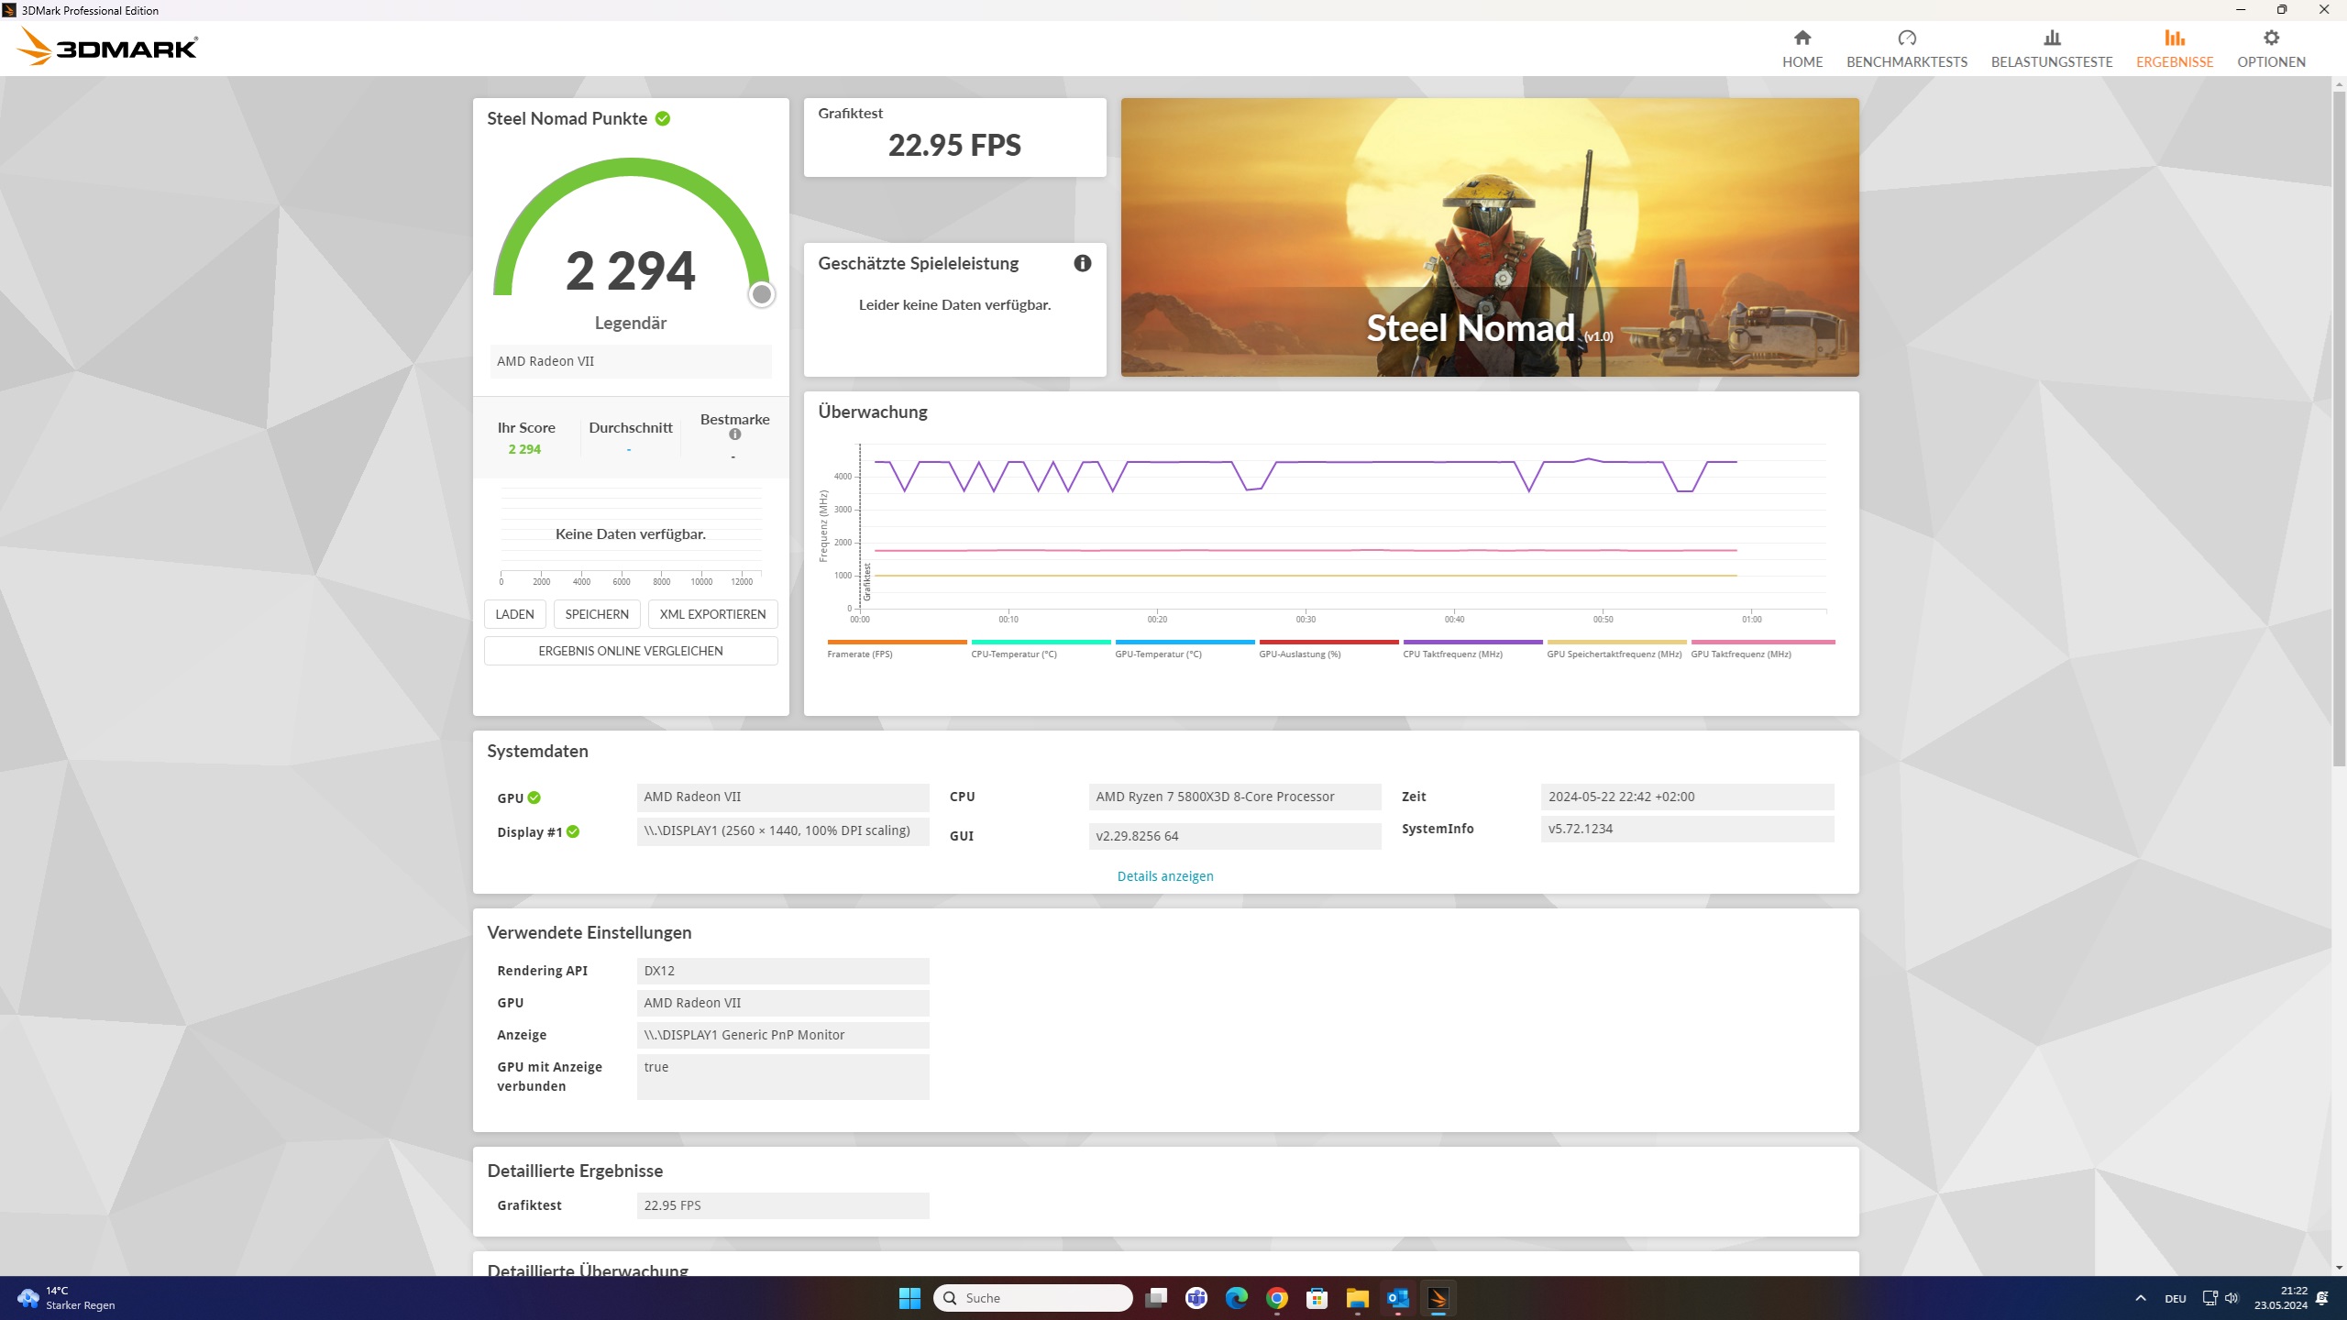This screenshot has width=2347, height=1320.
Task: Click the GPU-Auslastung red legend swatch
Action: click(1328, 643)
